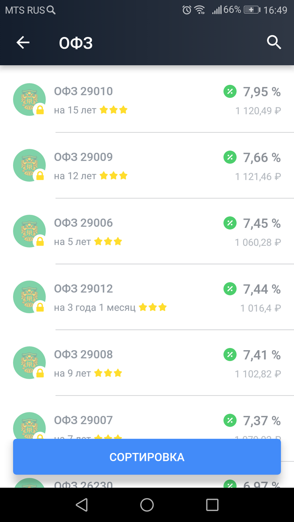
Task: Tap the ОФЗ title in the top bar
Action: (x=75, y=42)
